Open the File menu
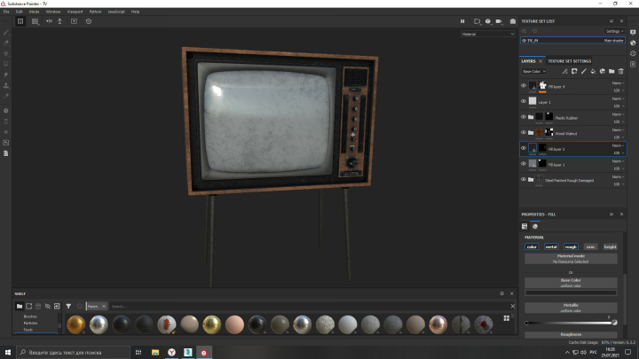Screen dimensions: 639x359 click(x=6, y=12)
